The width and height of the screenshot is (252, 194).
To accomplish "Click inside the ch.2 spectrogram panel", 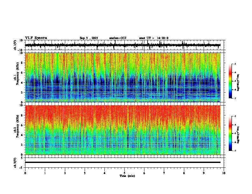I will point(123,130).
